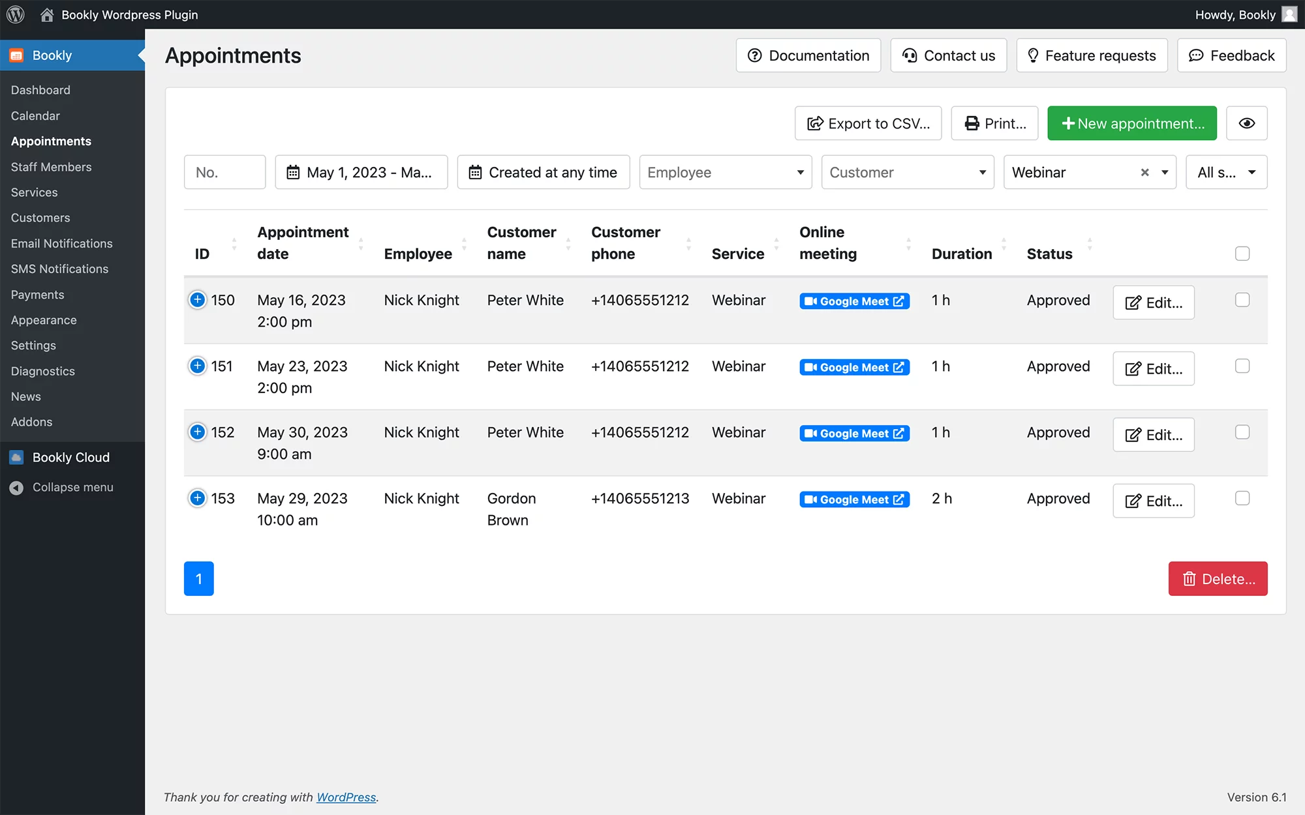
Task: Open Email Notifications menu item
Action: (61, 243)
